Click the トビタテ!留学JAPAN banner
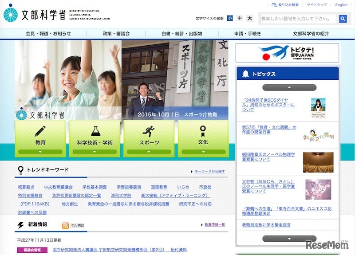This screenshot has width=355, height=255. point(287,53)
